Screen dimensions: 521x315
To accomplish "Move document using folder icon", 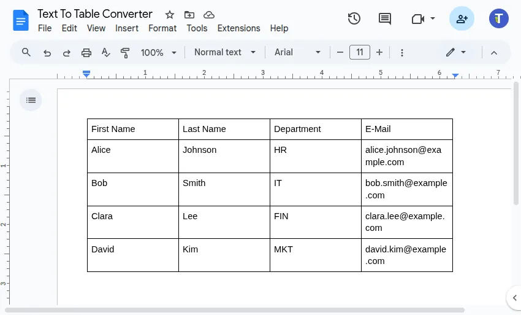I will tap(189, 14).
